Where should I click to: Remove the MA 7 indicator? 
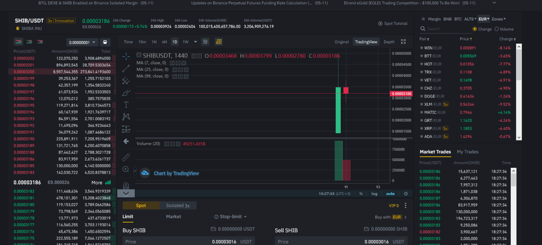(184, 63)
